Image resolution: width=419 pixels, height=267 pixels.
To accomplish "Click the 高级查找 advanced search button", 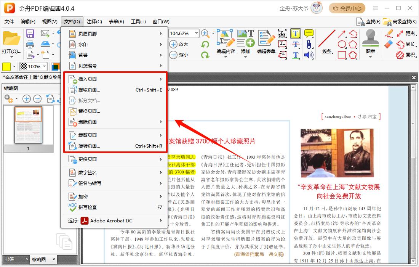I will pos(400,22).
